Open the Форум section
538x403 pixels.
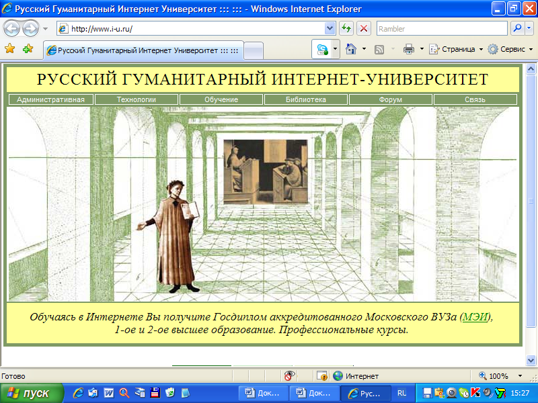391,99
